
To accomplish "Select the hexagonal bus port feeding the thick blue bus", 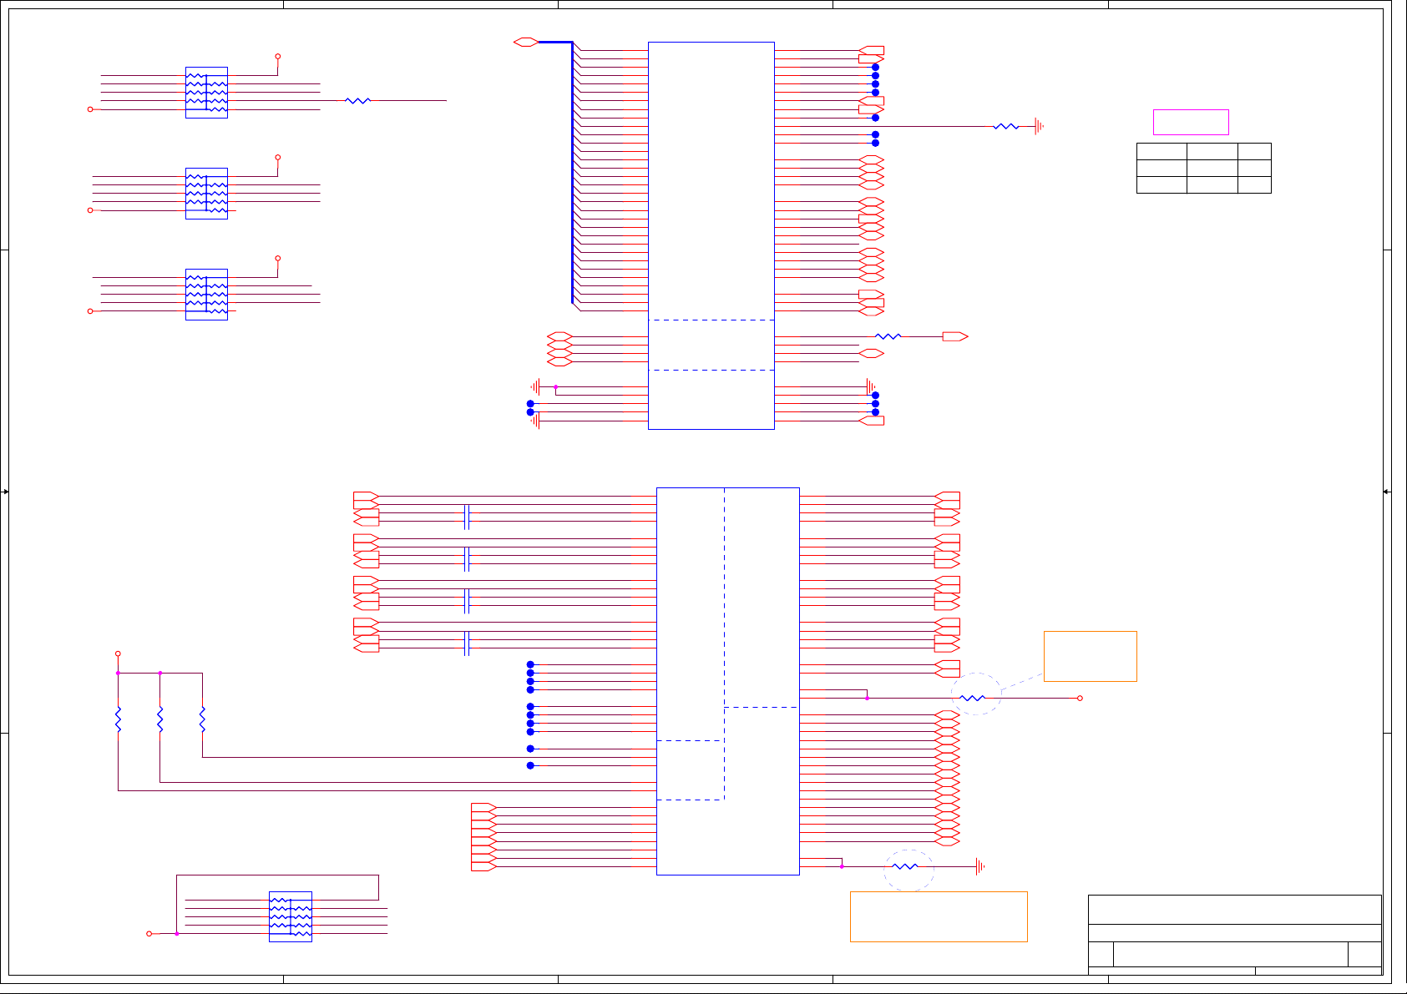I will coord(526,42).
